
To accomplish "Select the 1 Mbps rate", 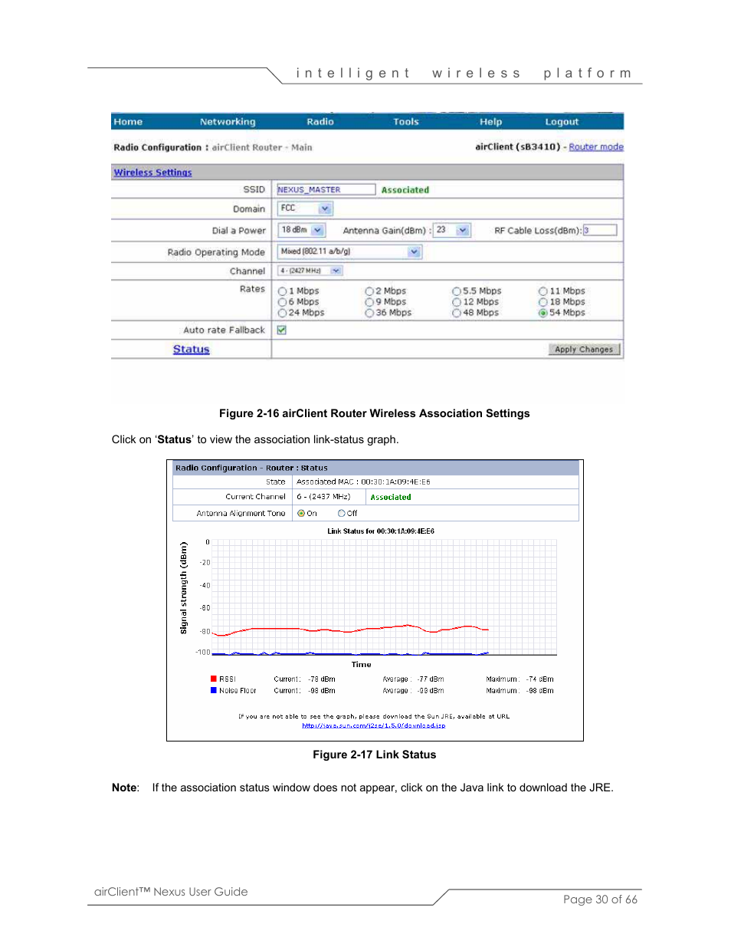I will pyautogui.click(x=282, y=291).
